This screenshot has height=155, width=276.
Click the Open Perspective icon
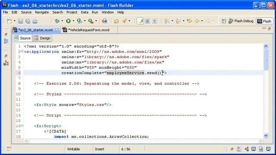point(224,21)
